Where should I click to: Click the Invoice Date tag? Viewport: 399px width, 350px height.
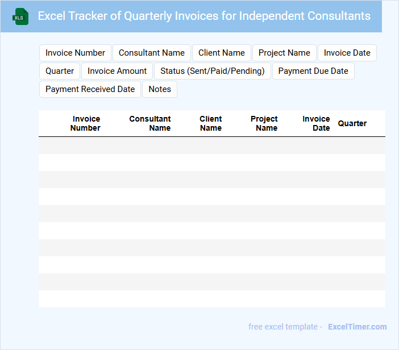click(x=347, y=53)
